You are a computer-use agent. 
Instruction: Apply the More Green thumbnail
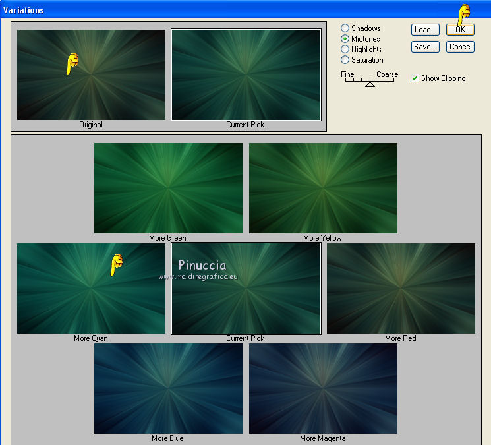[168, 188]
